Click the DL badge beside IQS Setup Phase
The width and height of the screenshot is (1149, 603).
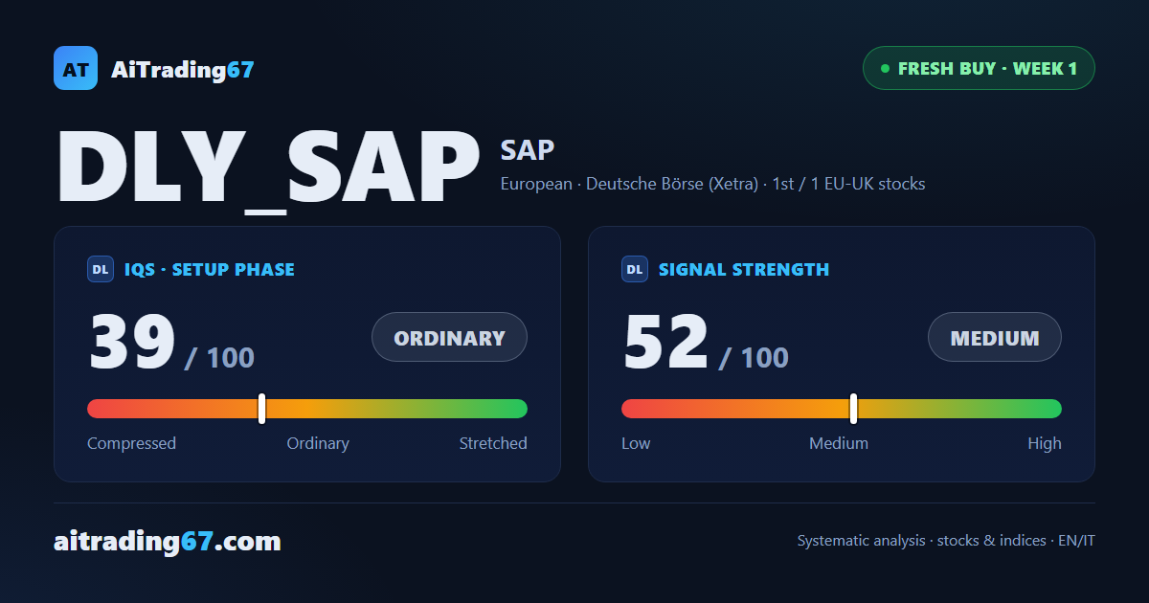tap(101, 270)
